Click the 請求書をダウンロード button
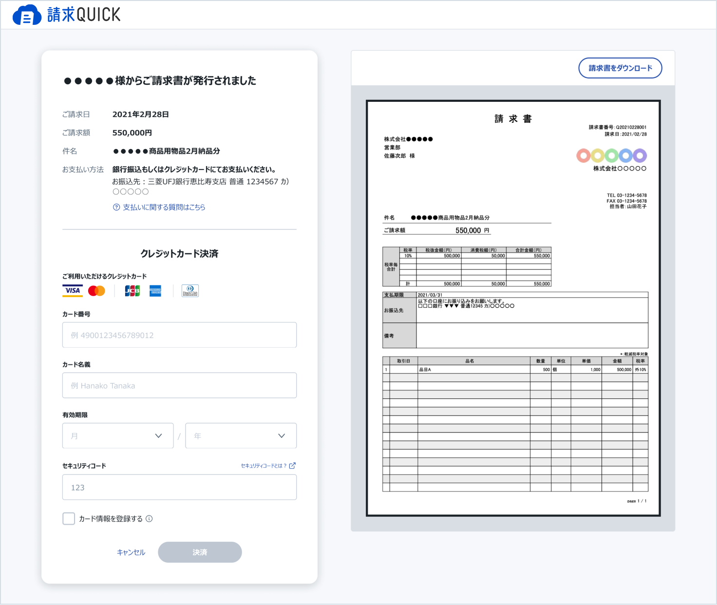Image resolution: width=717 pixels, height=605 pixels. (x=620, y=68)
